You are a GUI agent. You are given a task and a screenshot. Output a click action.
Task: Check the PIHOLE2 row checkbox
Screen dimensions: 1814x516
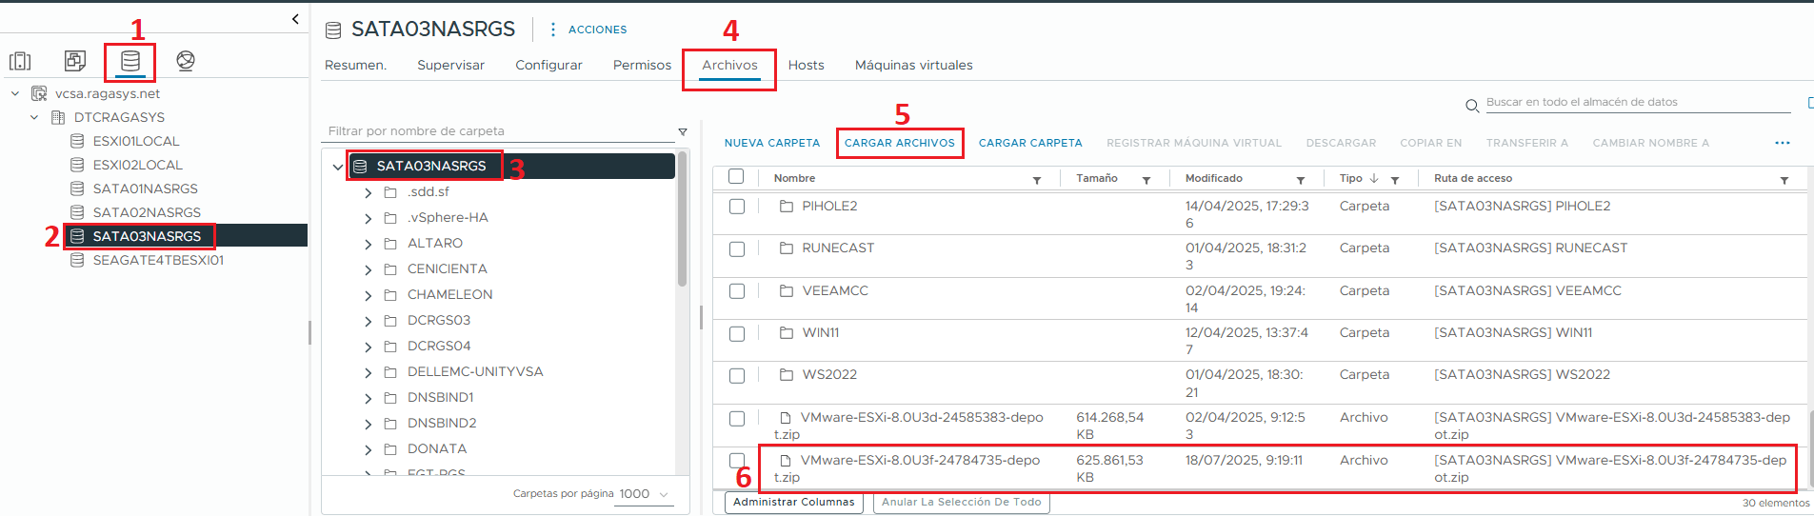click(x=737, y=207)
